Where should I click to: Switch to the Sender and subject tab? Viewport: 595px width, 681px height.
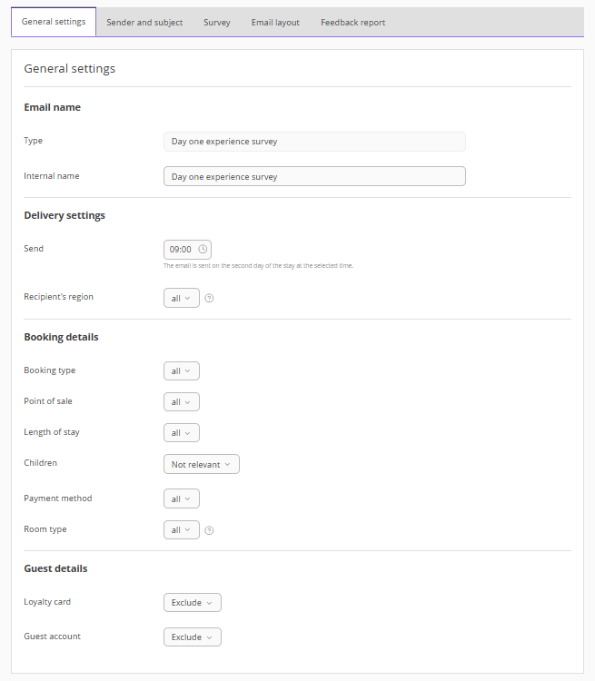(x=144, y=23)
